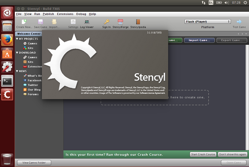Open Stencylpedia book icon
Viewport: 249px width, 167px height.
click(138, 22)
